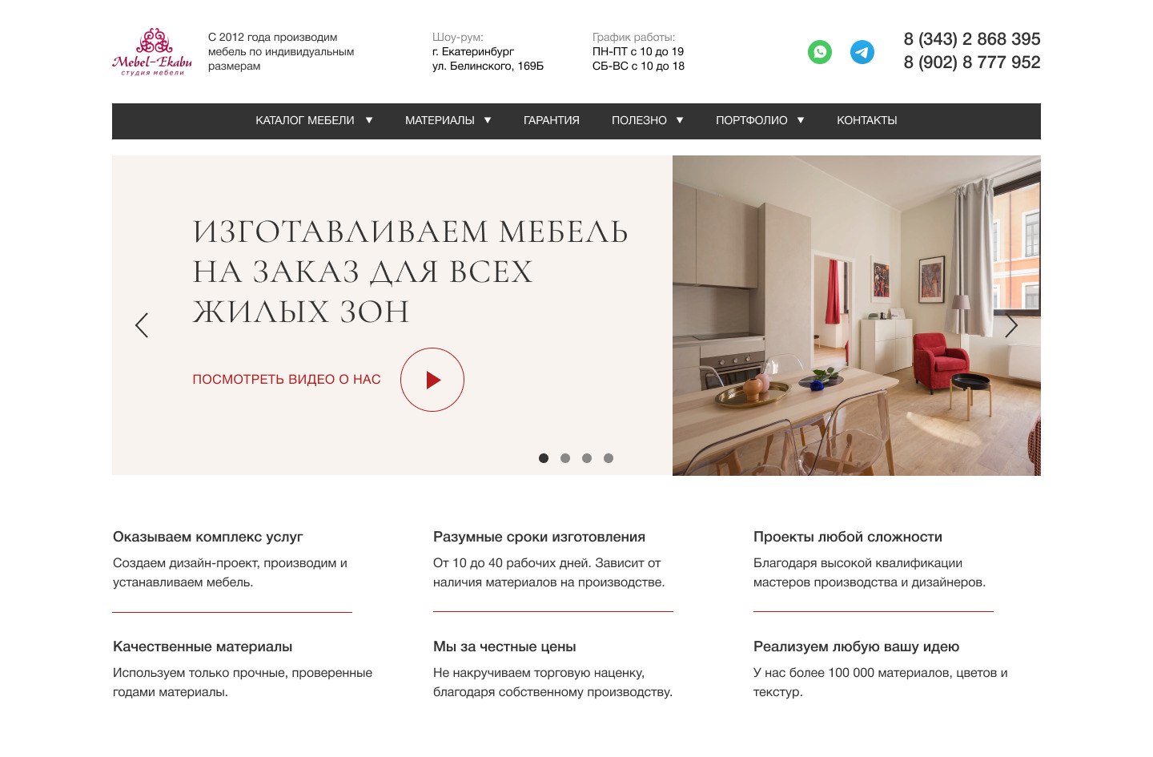
Task: Click the Посмотреть видео о нас link
Action: click(287, 380)
